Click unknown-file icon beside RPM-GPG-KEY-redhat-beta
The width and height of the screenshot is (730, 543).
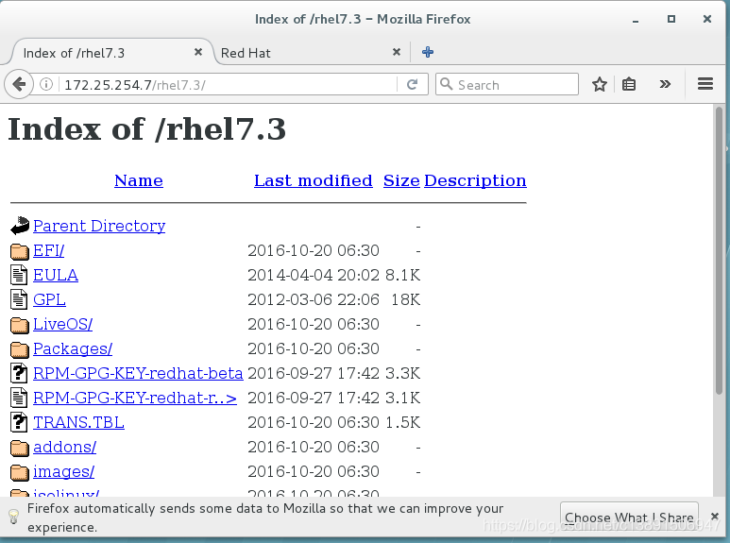[x=19, y=373]
